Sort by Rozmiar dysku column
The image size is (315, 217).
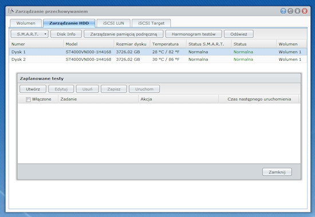(x=132, y=44)
